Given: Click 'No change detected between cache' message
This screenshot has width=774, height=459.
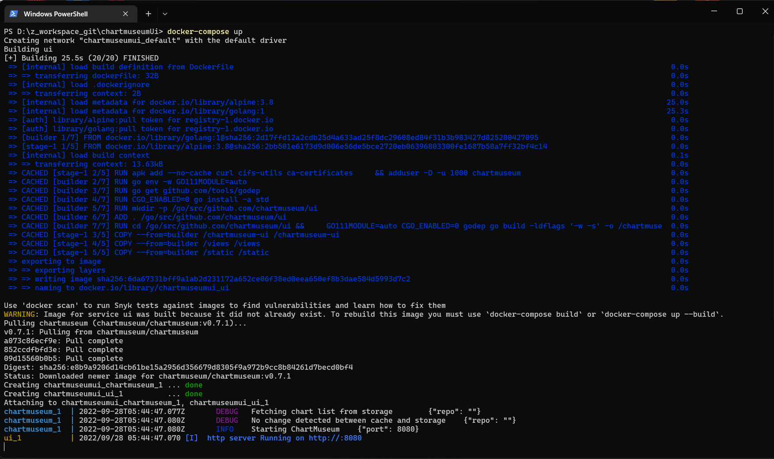Looking at the screenshot, I should pyautogui.click(x=349, y=420).
